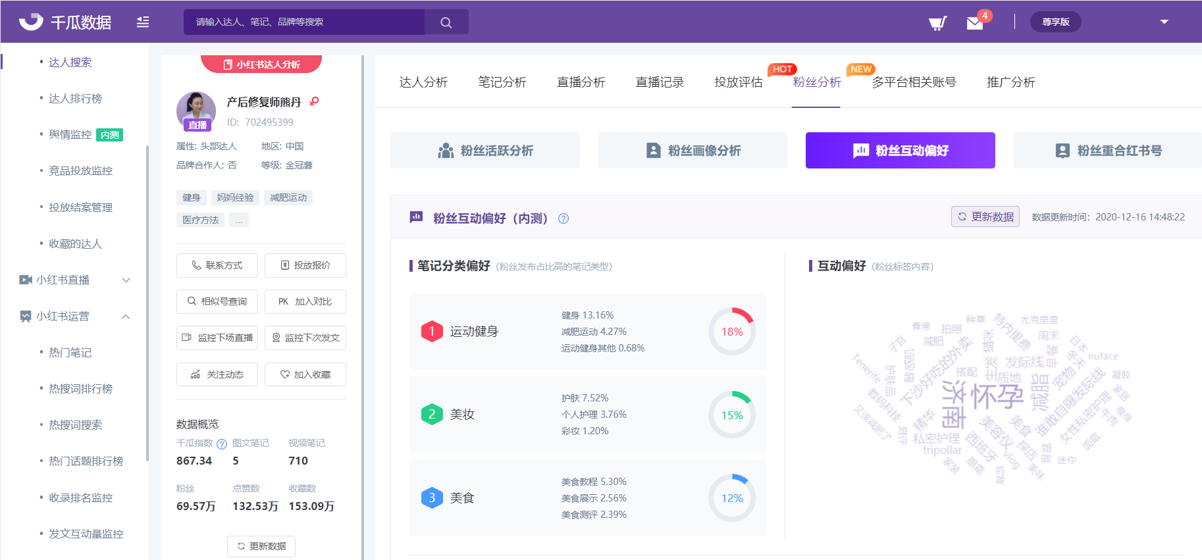Click the 千瓜数据 logo
This screenshot has width=1202, height=560.
click(66, 22)
